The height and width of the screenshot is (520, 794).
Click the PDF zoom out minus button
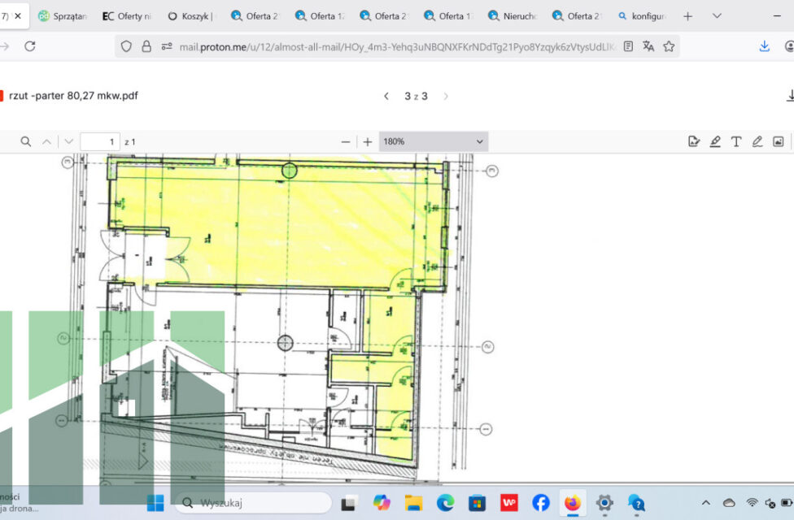coord(346,141)
